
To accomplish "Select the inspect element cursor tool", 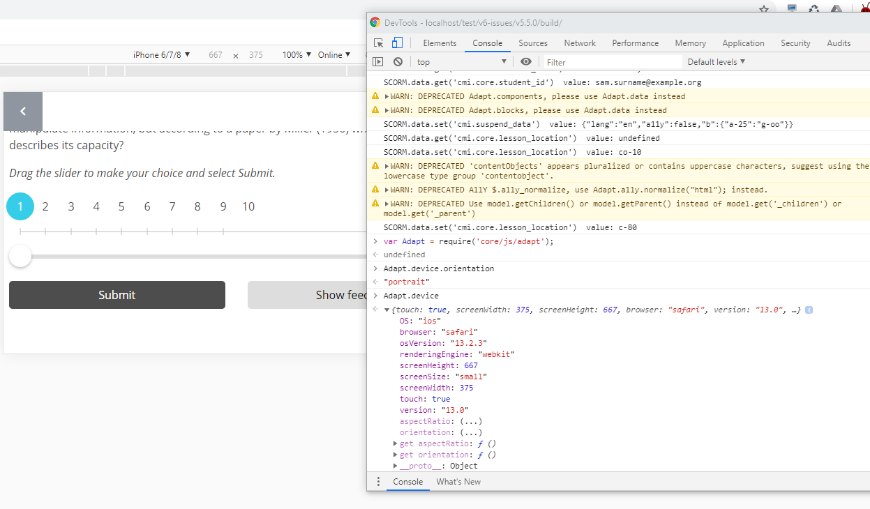I will click(x=377, y=43).
